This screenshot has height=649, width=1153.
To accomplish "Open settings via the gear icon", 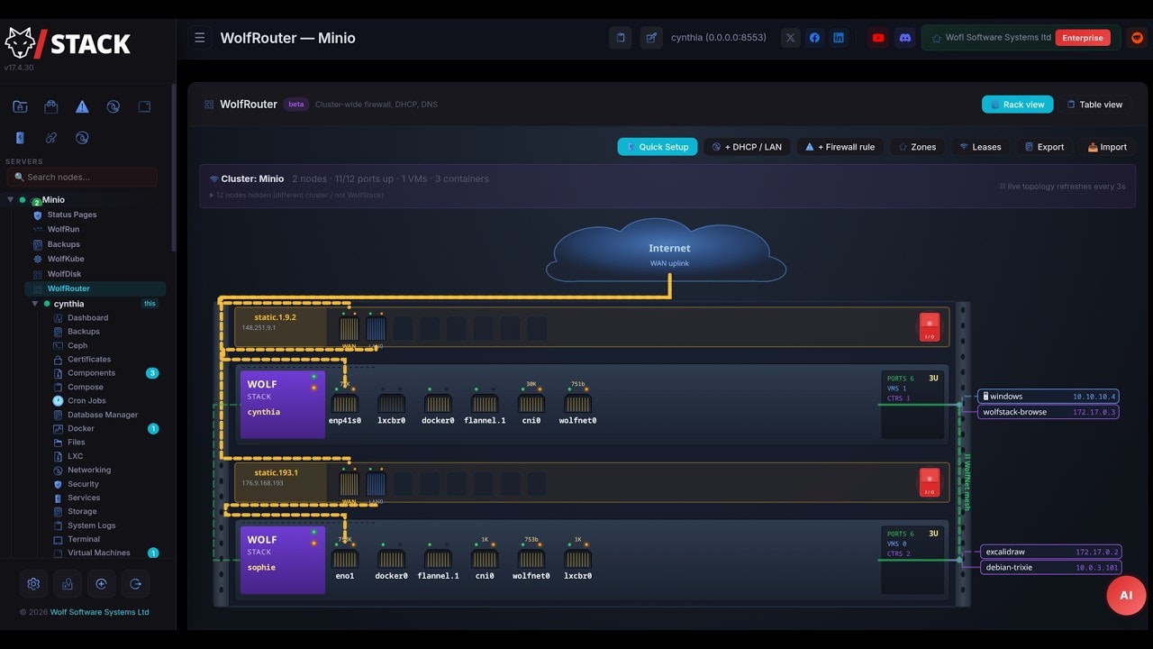I will click(33, 583).
